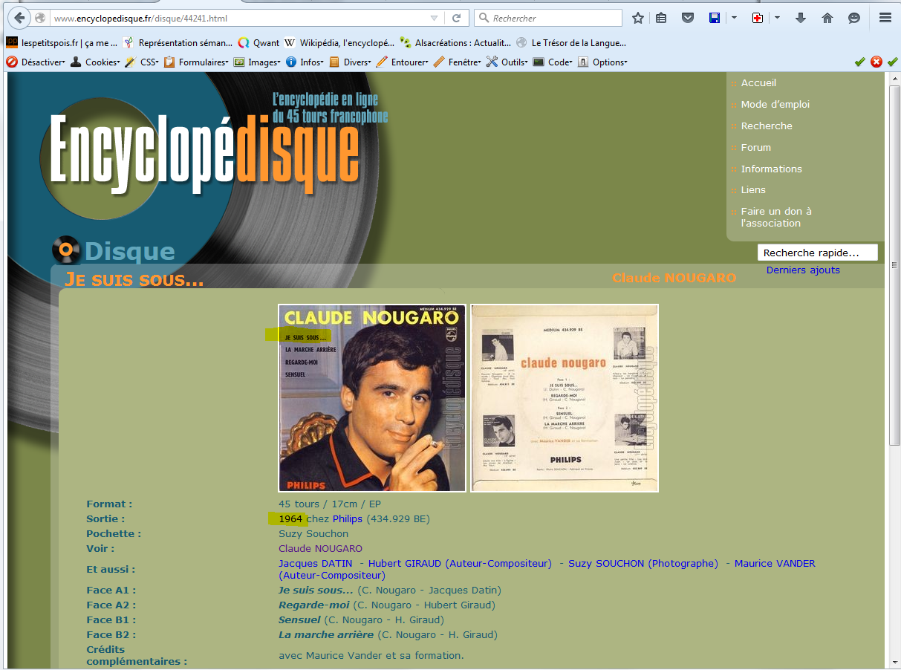Go to the browser home page icon
This screenshot has width=901, height=670.
point(827,18)
